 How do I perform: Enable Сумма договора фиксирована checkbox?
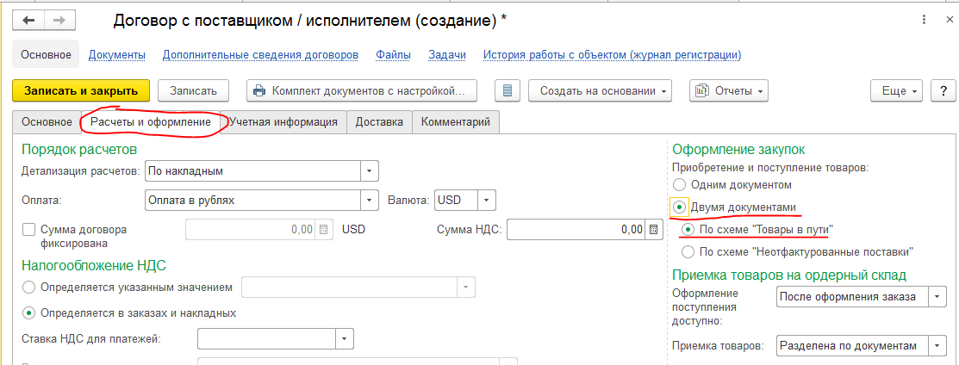(x=28, y=230)
